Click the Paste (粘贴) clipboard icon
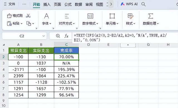 9,23
